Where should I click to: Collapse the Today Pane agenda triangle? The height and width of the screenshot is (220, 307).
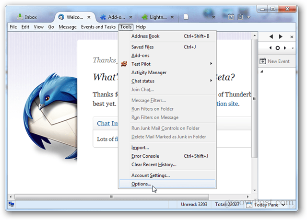[x=261, y=71]
